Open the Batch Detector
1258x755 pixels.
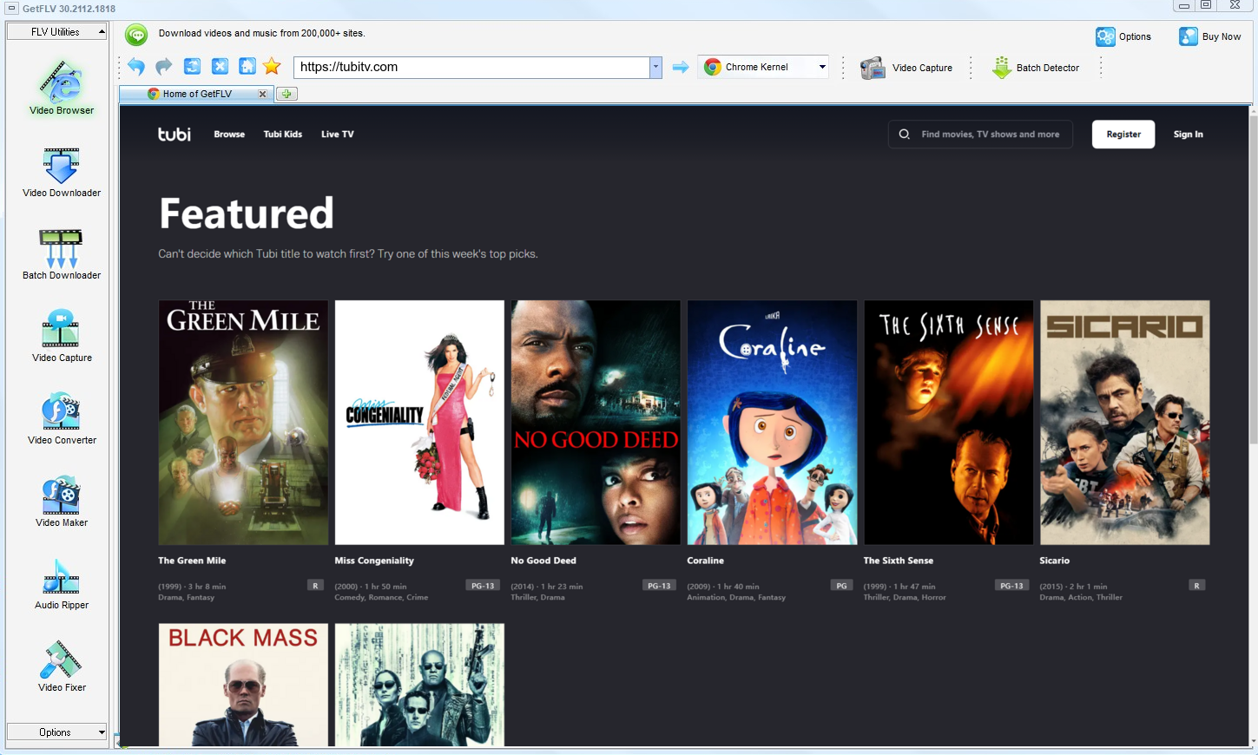pyautogui.click(x=1036, y=68)
